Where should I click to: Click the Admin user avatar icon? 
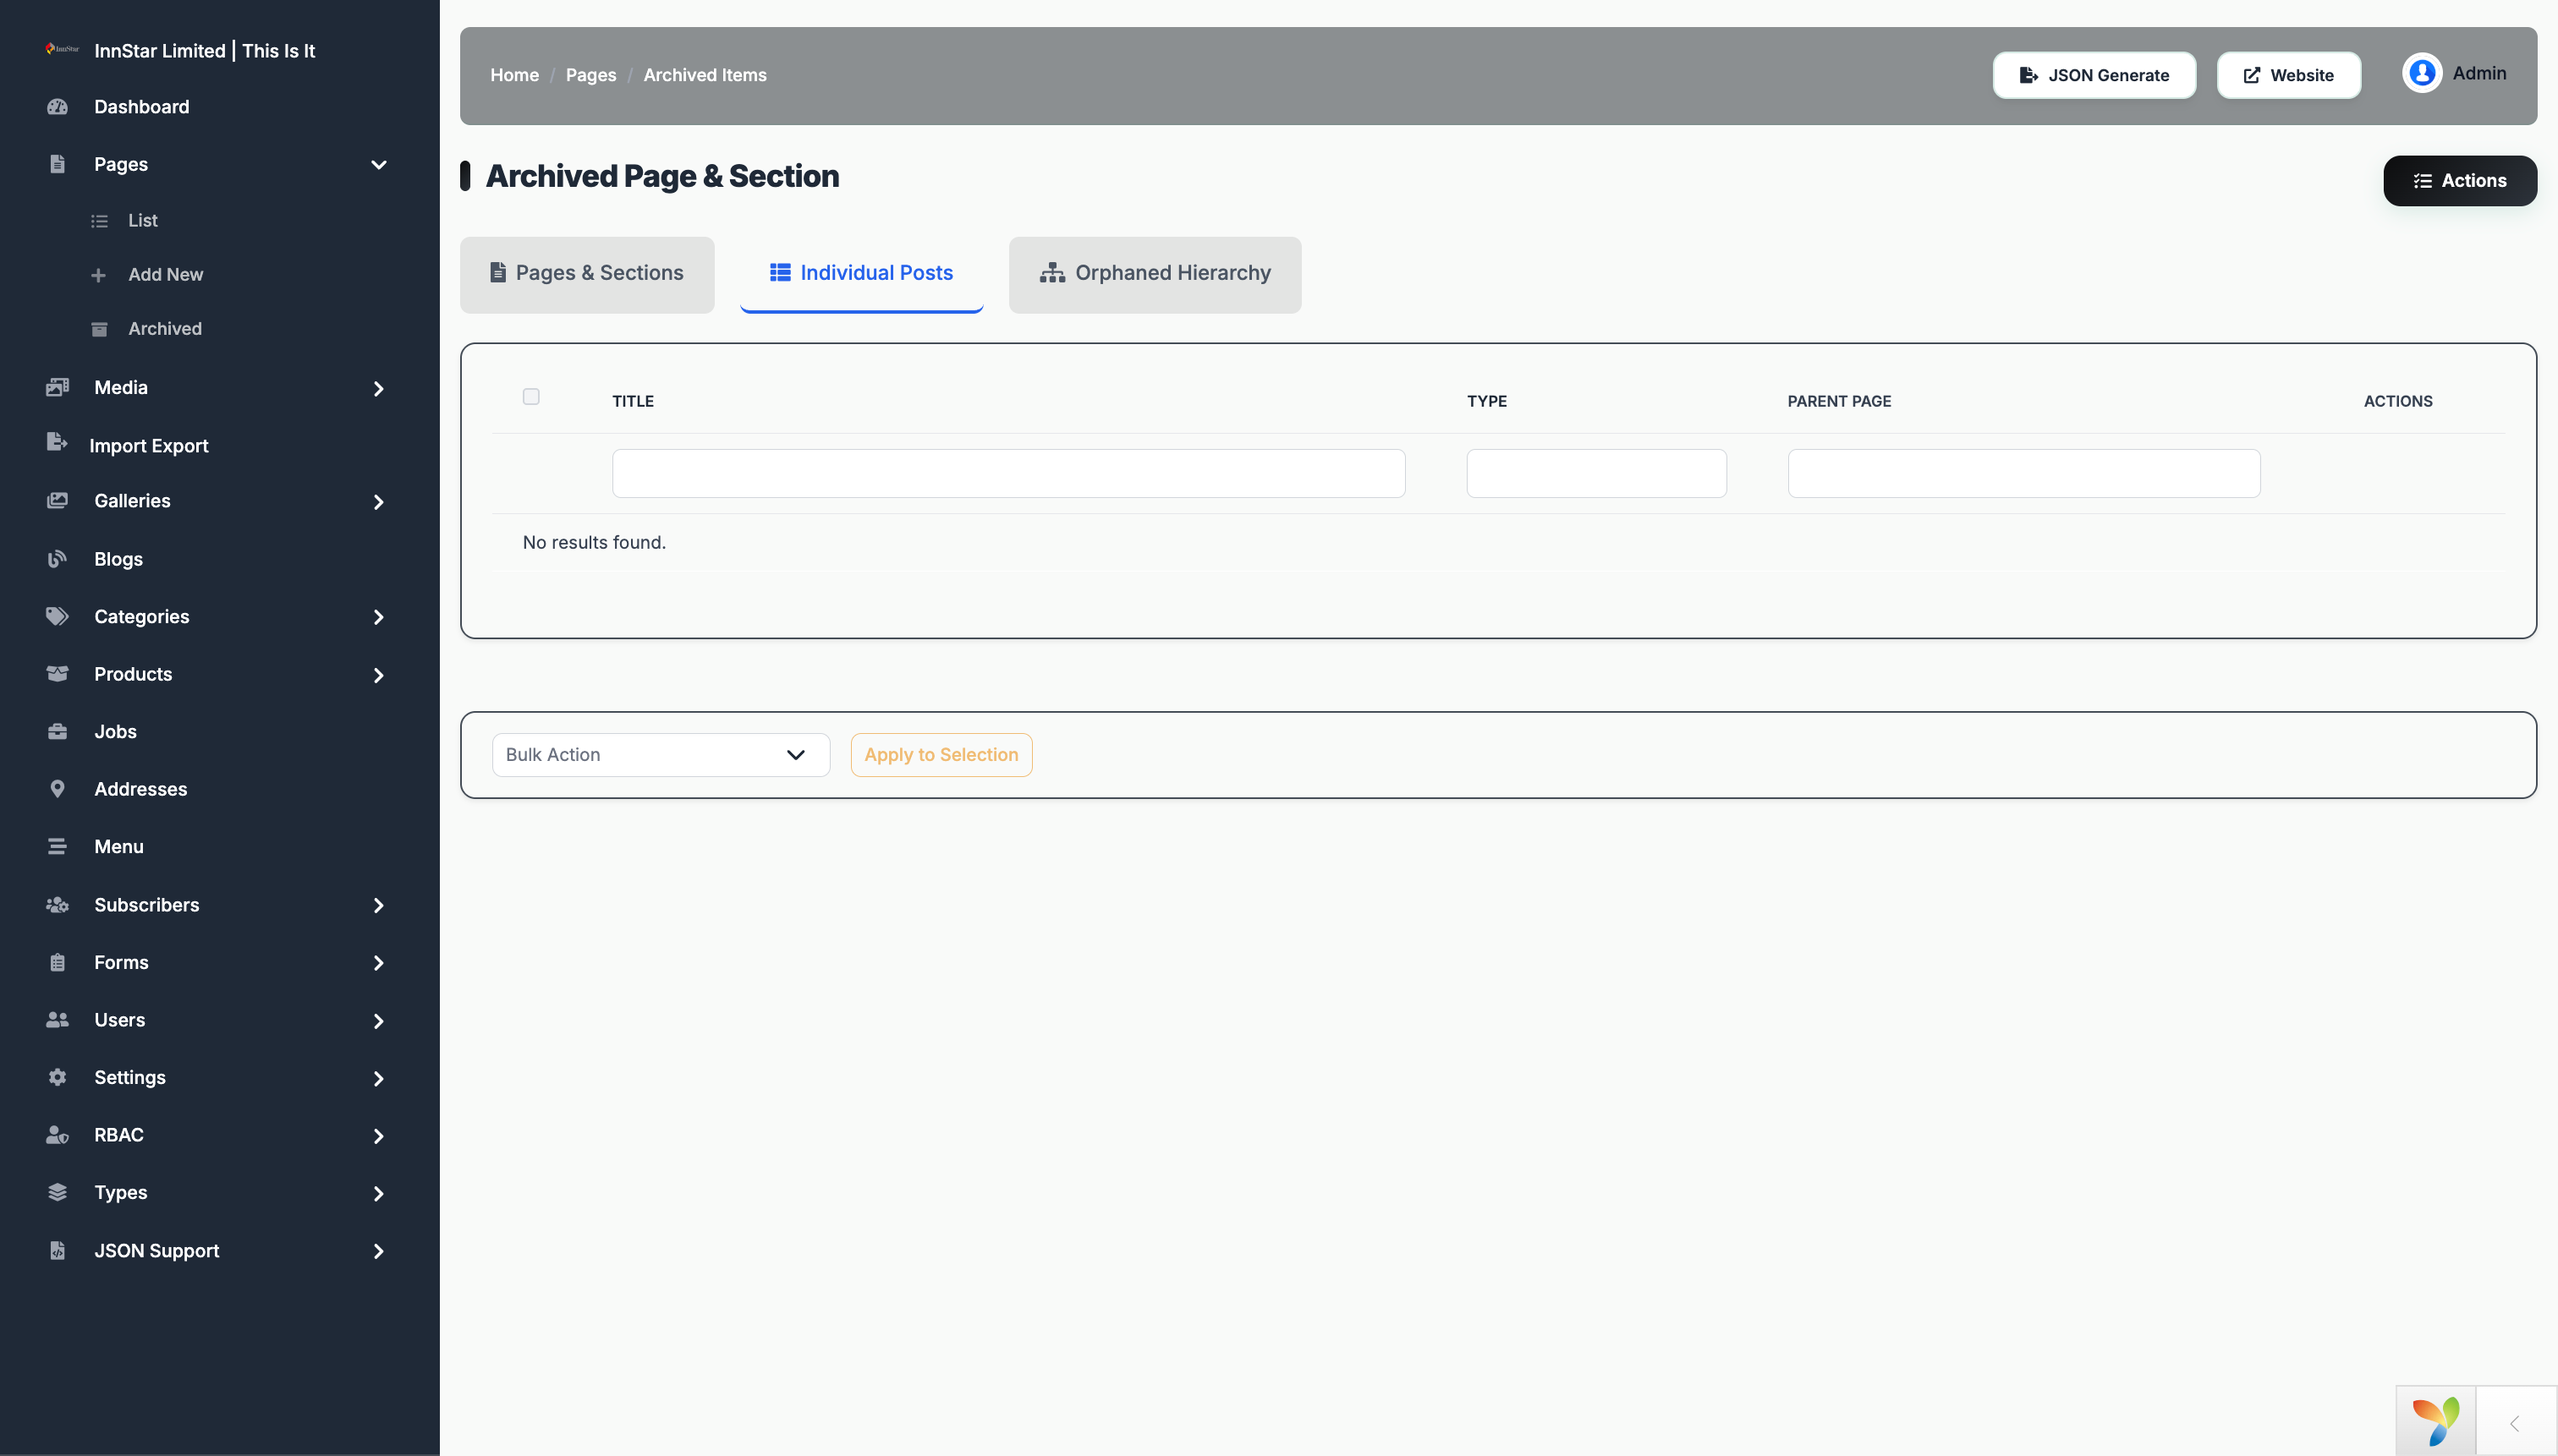tap(2422, 73)
